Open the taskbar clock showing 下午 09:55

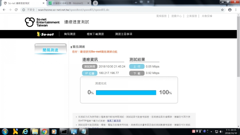coord(231,132)
